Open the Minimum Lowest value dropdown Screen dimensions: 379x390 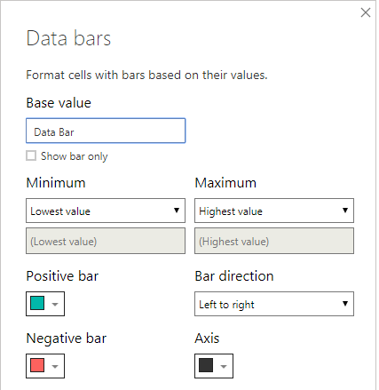point(106,211)
